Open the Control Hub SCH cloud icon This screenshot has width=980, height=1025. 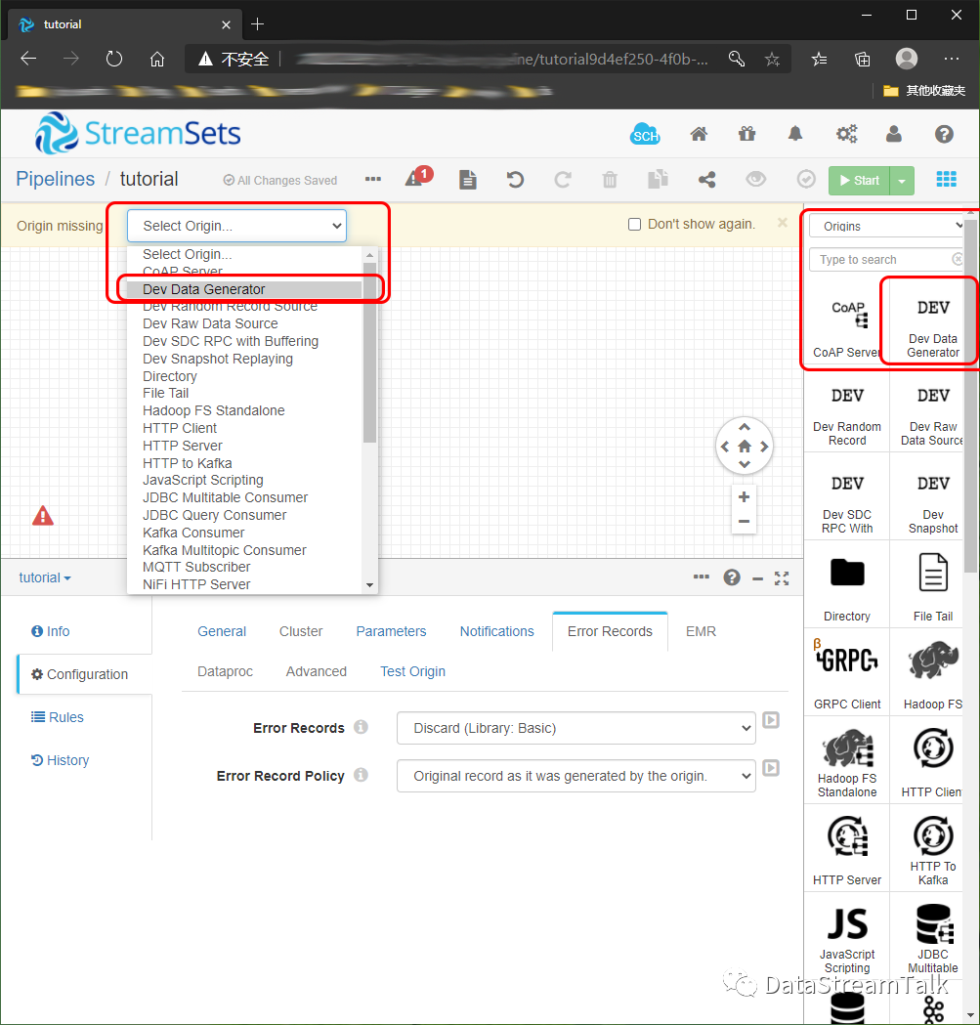(645, 135)
